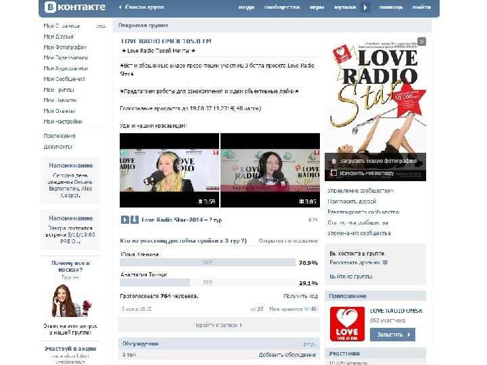The image size is (487, 365).
Task: Open the сообщества header menu
Action: pos(282,7)
